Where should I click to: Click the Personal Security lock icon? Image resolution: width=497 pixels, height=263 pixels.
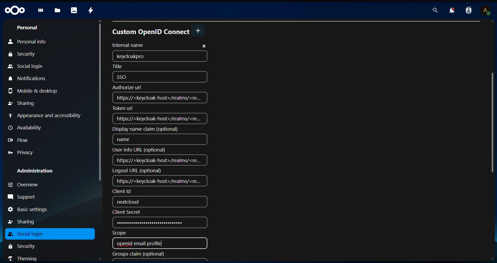(x=10, y=54)
